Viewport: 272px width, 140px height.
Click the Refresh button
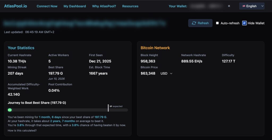point(200,23)
